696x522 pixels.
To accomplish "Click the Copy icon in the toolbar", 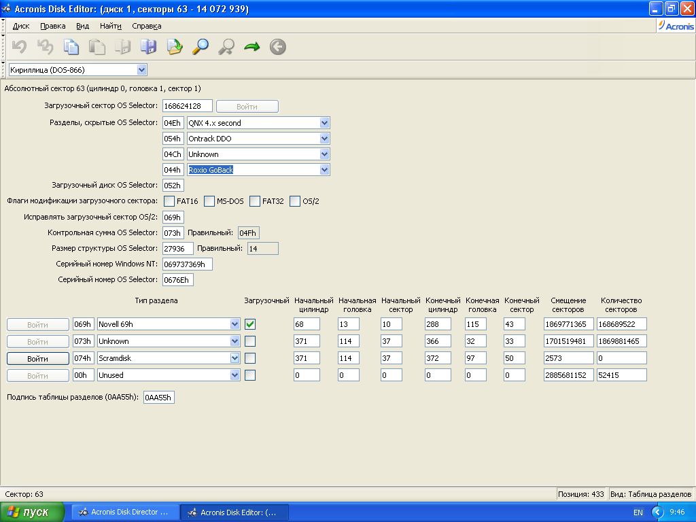I will 71,47.
